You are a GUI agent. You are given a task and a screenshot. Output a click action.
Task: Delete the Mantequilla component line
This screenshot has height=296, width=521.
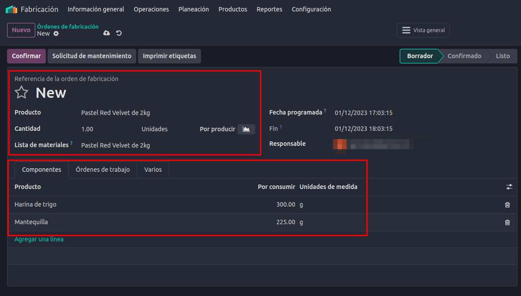(x=507, y=222)
